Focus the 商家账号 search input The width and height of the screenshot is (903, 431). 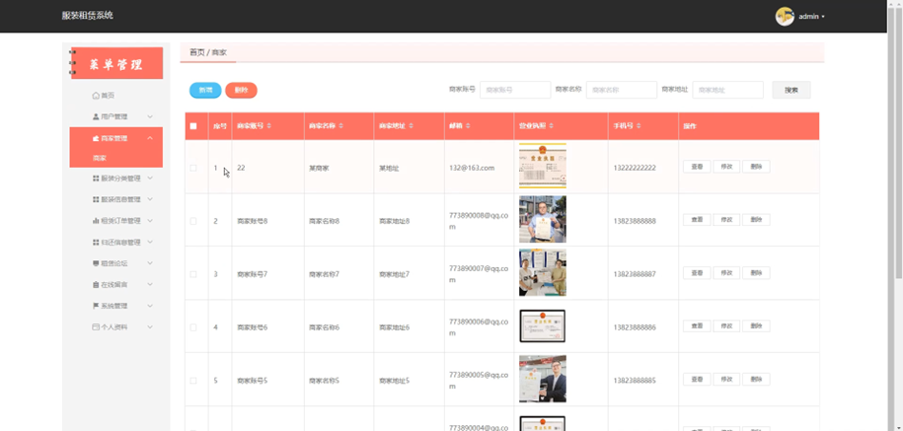[x=515, y=91]
